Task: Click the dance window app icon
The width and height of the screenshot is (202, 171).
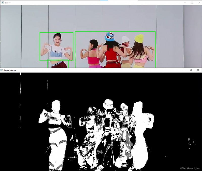Action: click(x=3, y=3)
